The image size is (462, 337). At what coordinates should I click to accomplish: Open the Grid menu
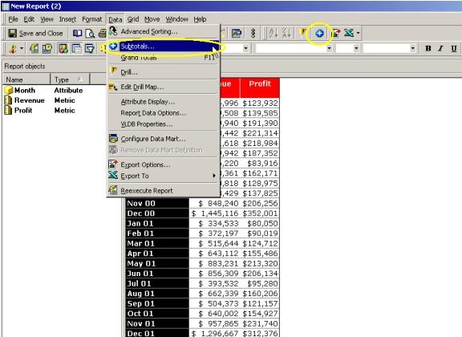133,19
